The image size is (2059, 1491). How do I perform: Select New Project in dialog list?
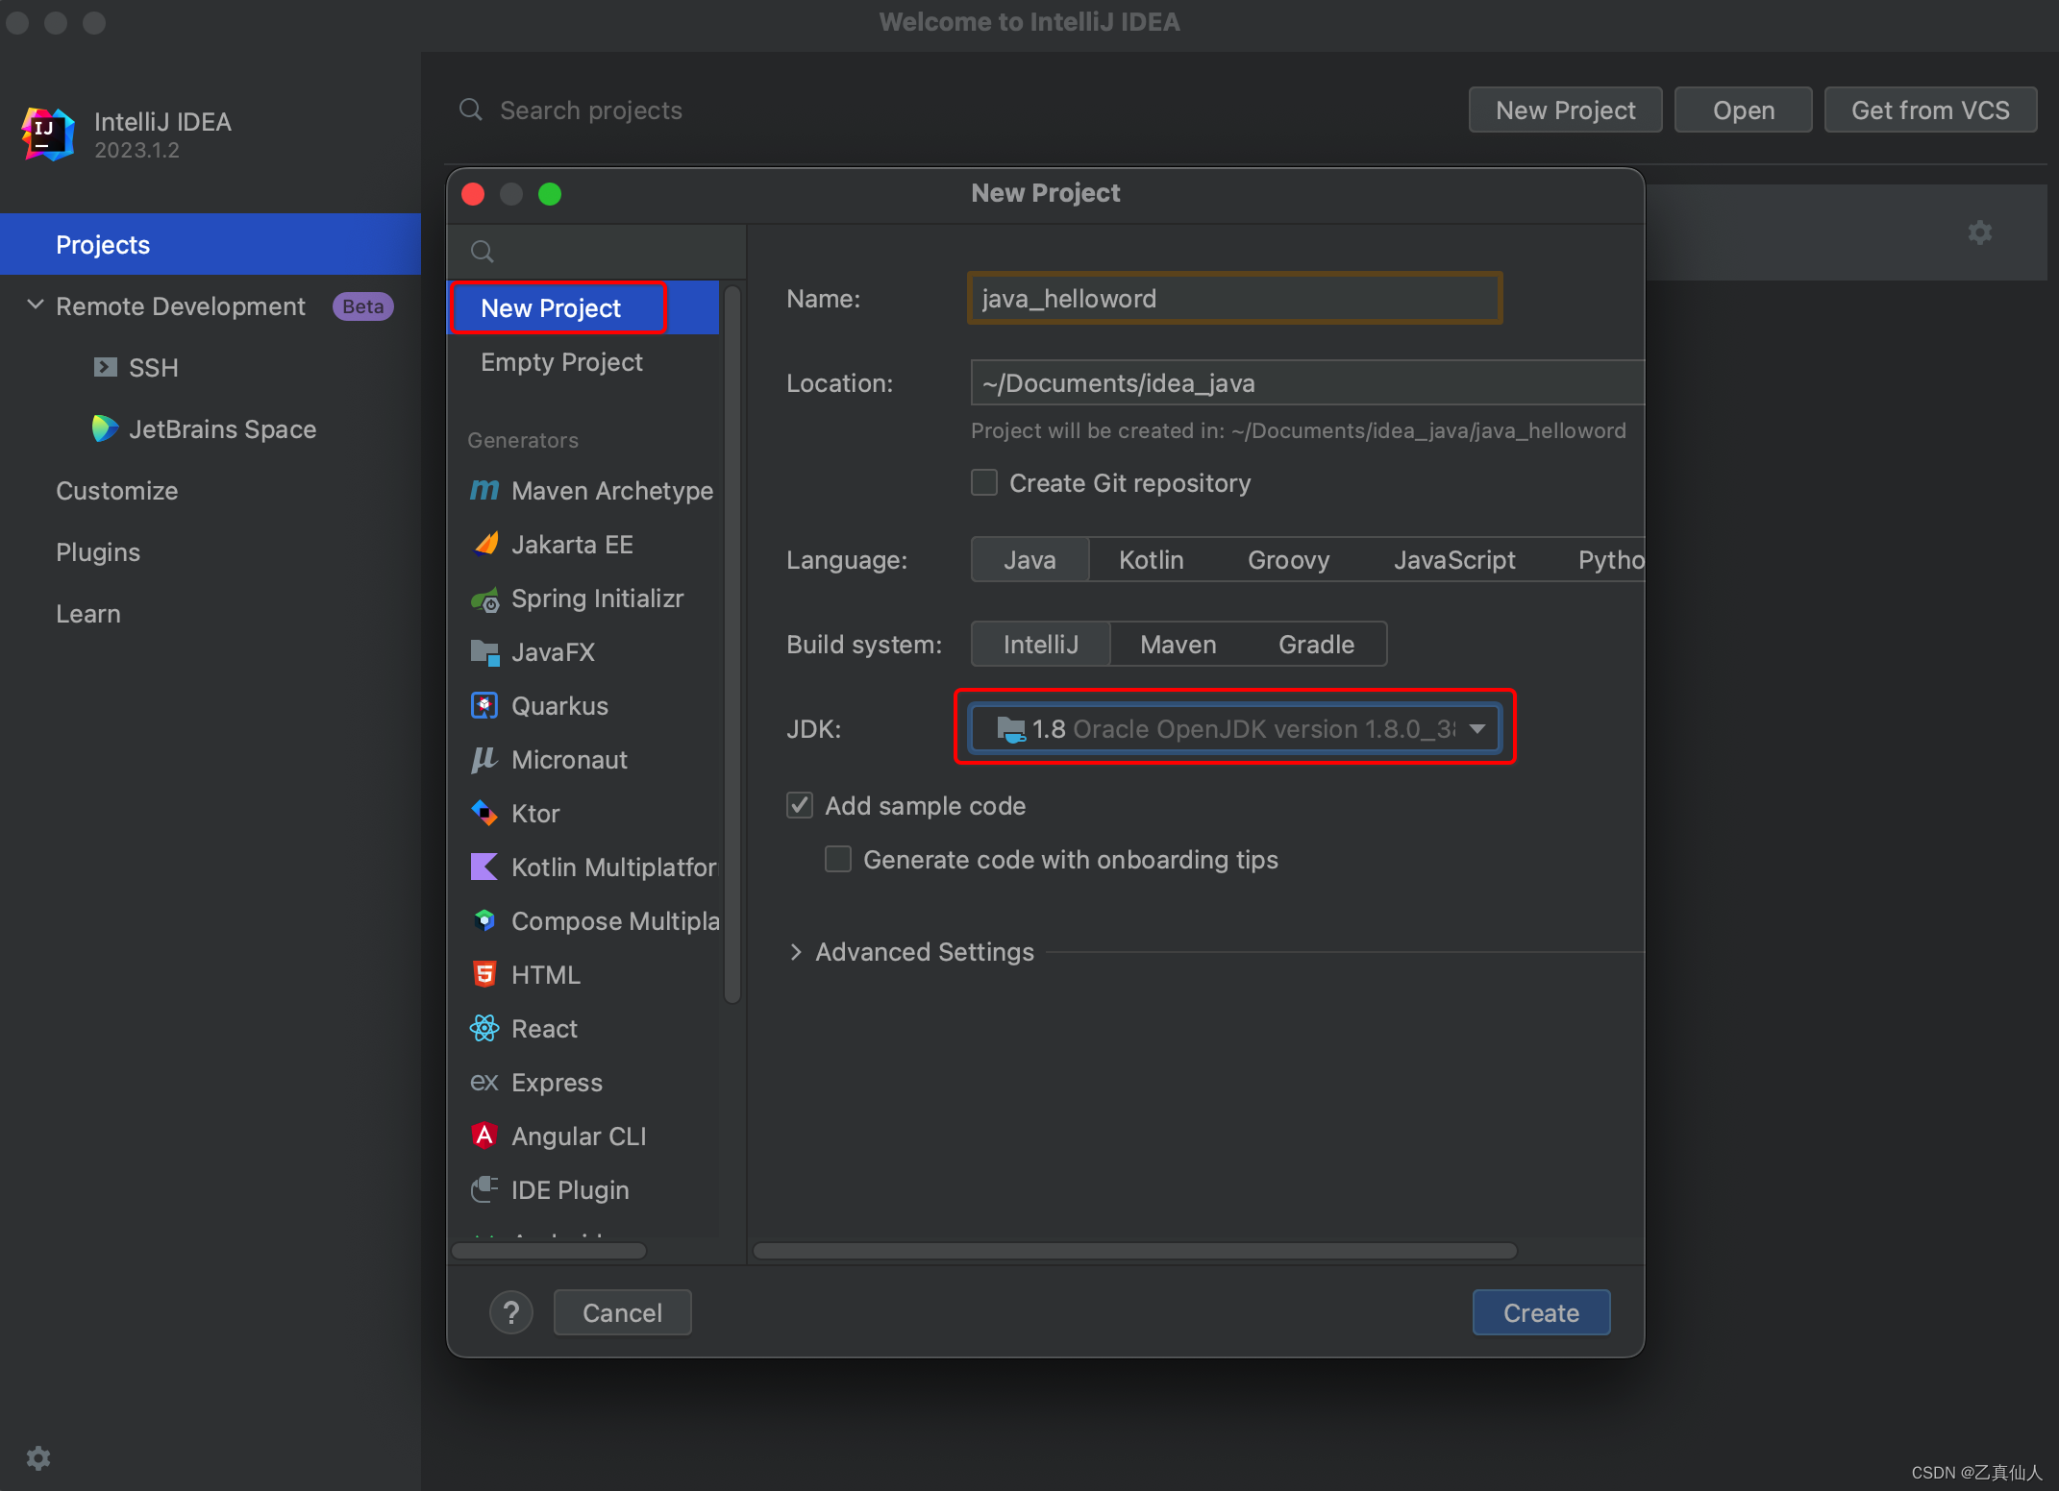click(583, 308)
